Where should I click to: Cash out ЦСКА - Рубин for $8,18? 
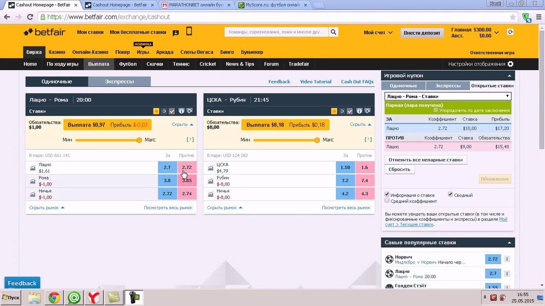[x=285, y=125]
